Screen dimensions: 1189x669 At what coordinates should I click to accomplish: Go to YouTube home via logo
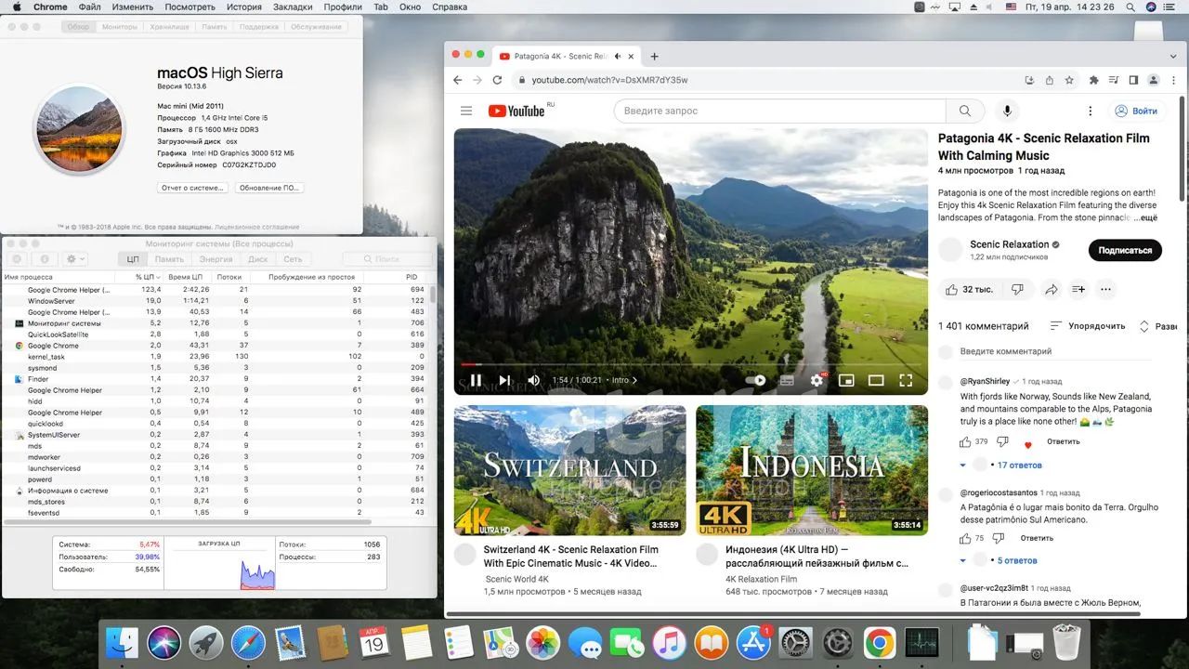[x=516, y=111]
